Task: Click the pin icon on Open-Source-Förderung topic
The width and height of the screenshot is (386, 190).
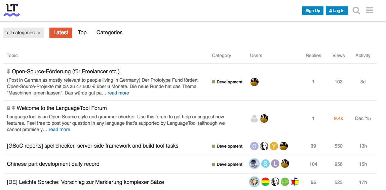Action: (9, 72)
